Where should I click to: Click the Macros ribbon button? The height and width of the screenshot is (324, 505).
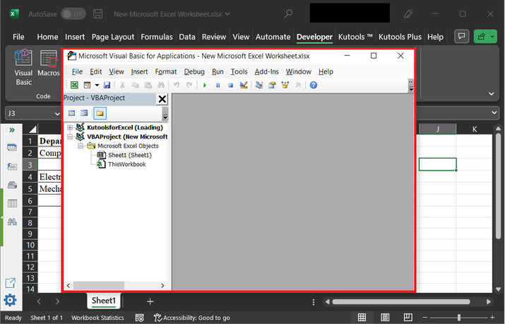pos(49,63)
